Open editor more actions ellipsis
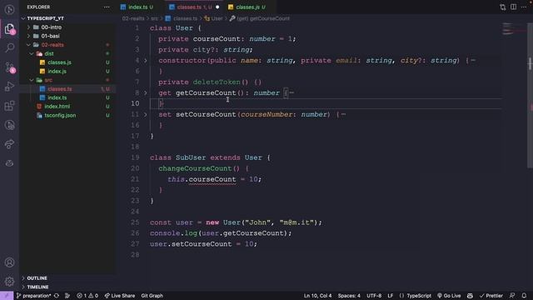 tap(524, 7)
